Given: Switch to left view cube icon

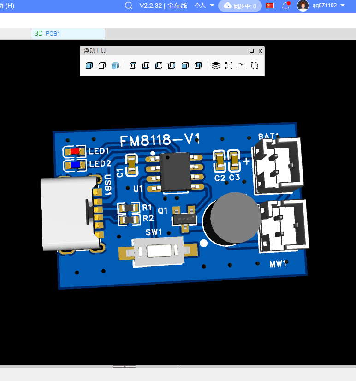Looking at the screenshot, I should (x=159, y=65).
